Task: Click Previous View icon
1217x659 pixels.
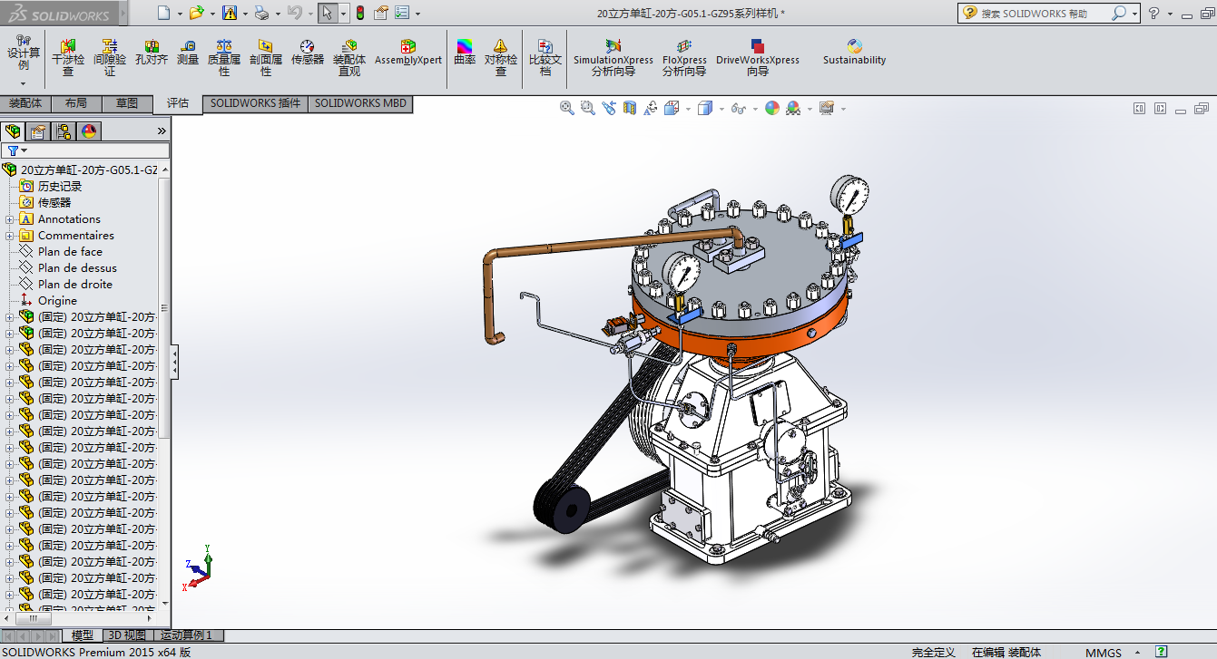Action: [608, 108]
